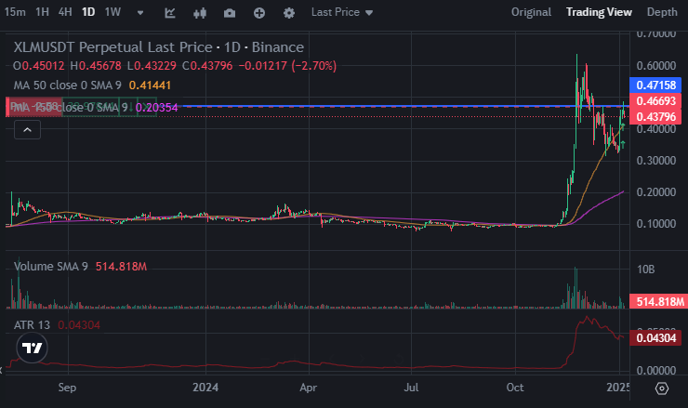The width and height of the screenshot is (688, 408).
Task: Click the Oct date axis label
Action: point(515,388)
